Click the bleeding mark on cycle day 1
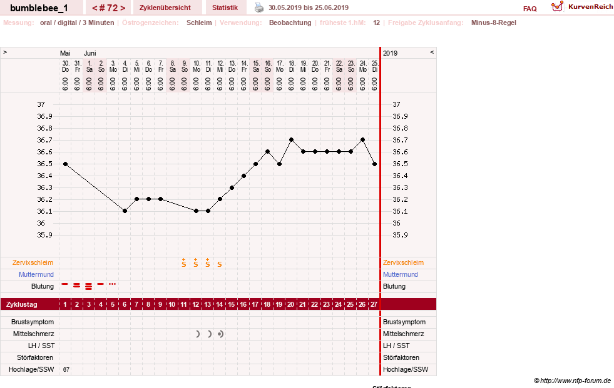This screenshot has width=614, height=388. pyautogui.click(x=65, y=284)
